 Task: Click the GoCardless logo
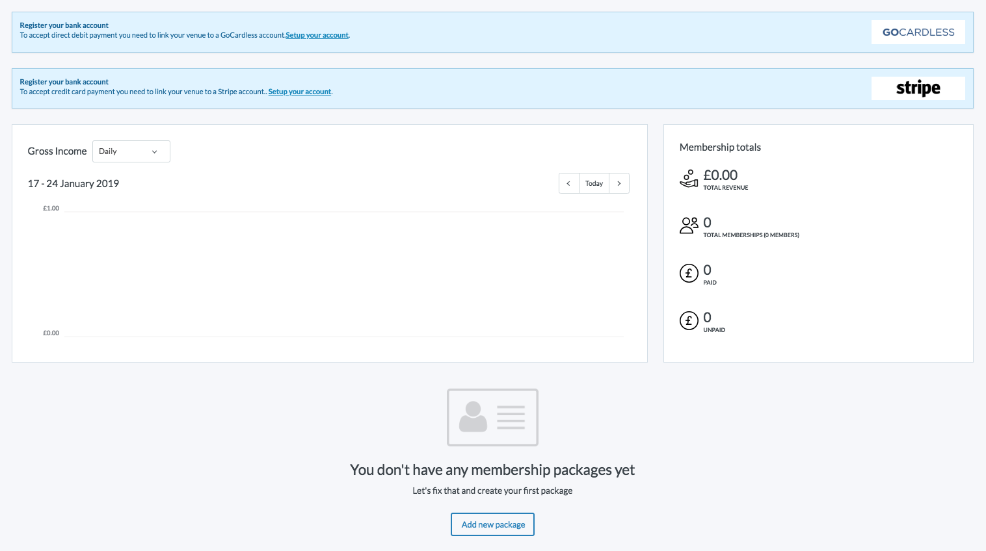[x=918, y=32]
